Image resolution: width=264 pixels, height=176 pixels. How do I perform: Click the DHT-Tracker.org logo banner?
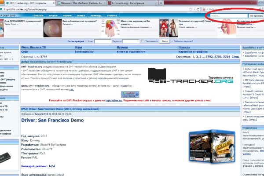pos(189,78)
